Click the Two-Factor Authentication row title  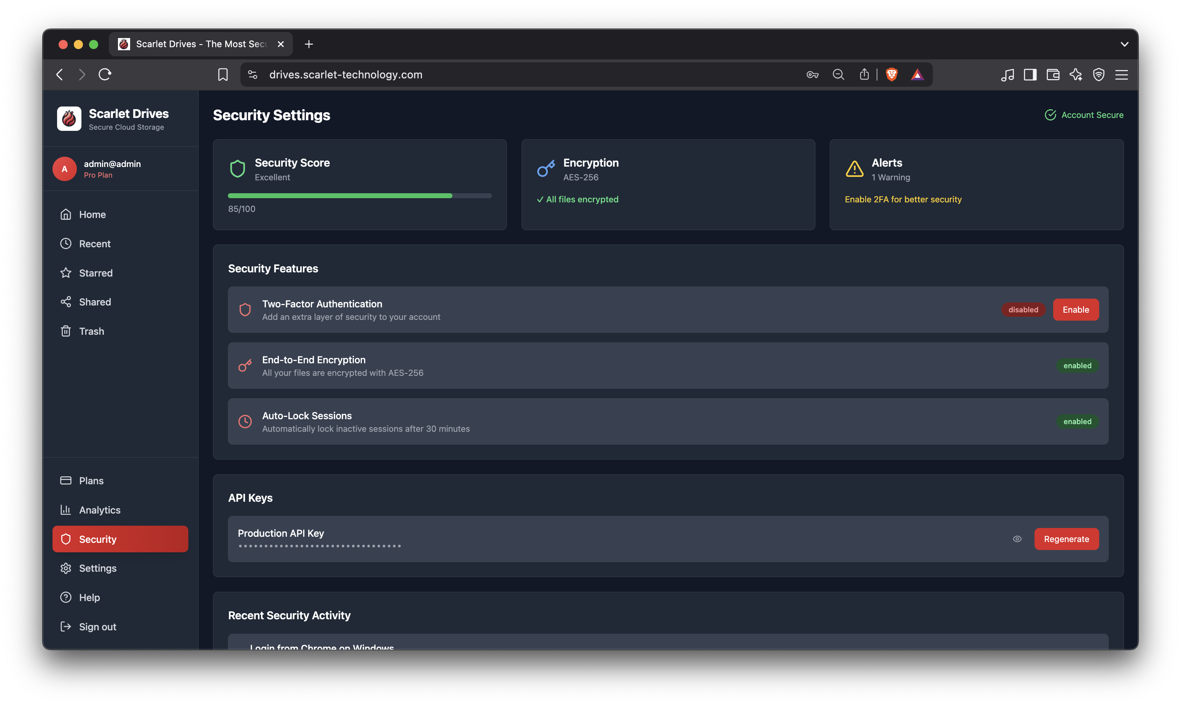[322, 304]
